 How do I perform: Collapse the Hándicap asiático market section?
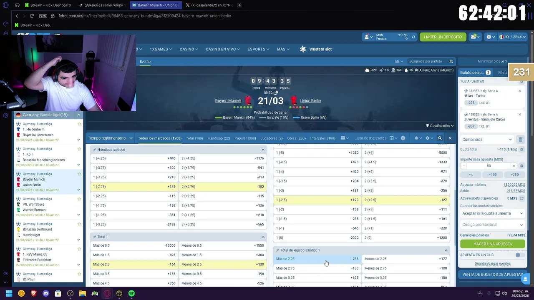tap(263, 150)
